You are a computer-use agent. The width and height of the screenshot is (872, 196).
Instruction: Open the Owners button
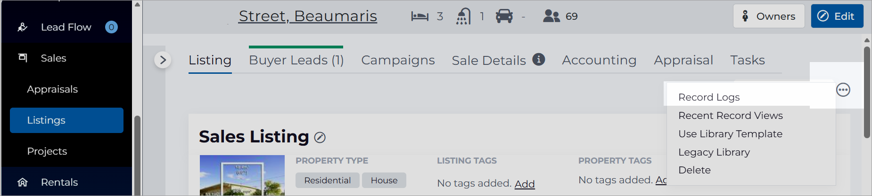click(x=769, y=16)
